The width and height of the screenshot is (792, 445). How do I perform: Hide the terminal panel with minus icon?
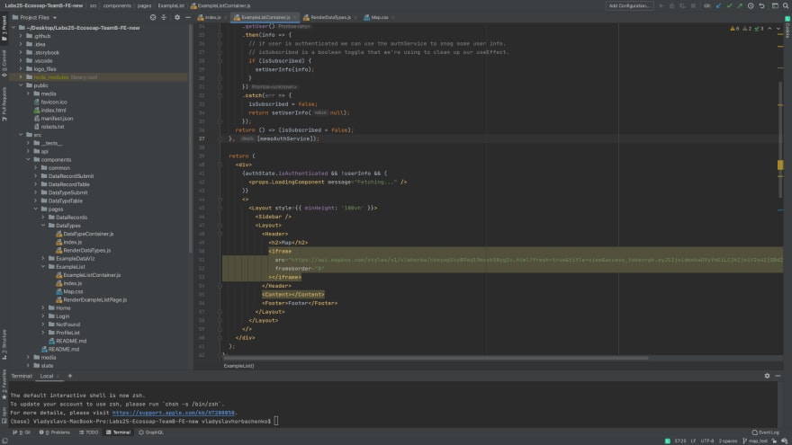point(778,376)
